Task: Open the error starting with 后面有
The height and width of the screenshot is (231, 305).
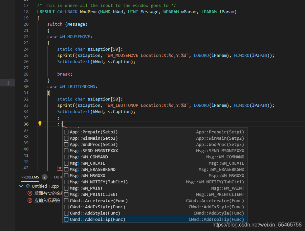Action: point(49,193)
